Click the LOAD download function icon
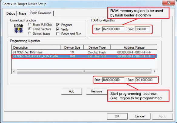The image size is (177, 123). [18, 29]
